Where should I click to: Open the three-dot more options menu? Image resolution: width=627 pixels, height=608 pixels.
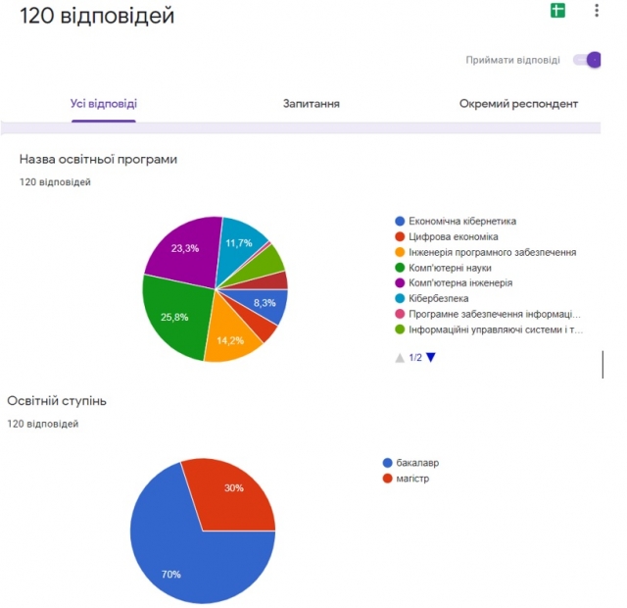point(597,11)
